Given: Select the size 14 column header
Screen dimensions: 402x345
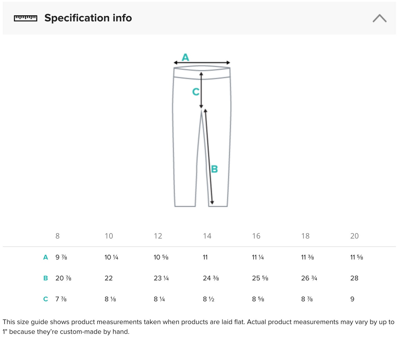Looking at the screenshot, I should coord(207,236).
